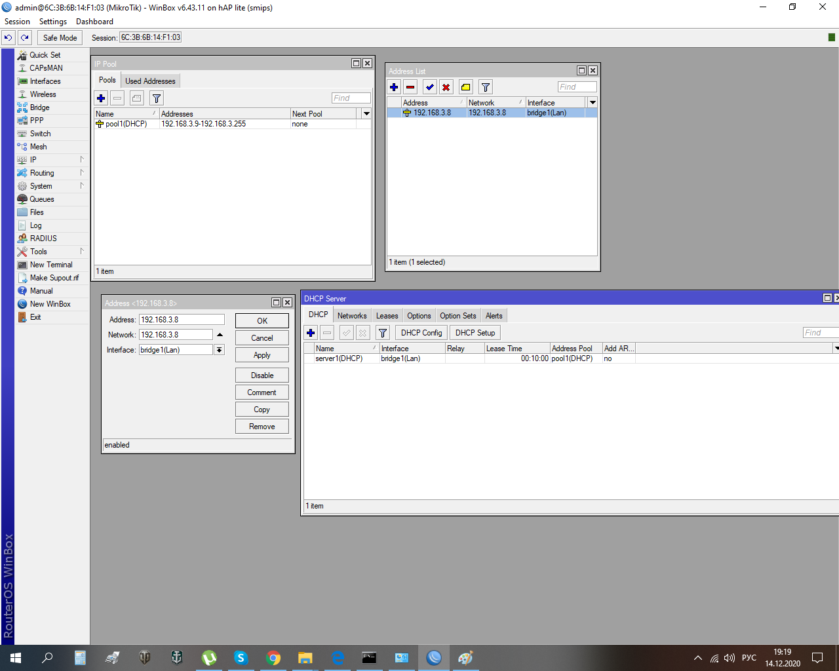
Task: Switch to Networks tab in DHCP Server
Action: [352, 316]
